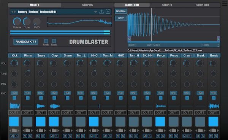
Task: Switch to the STRIP FX tab
Action: [167, 5]
